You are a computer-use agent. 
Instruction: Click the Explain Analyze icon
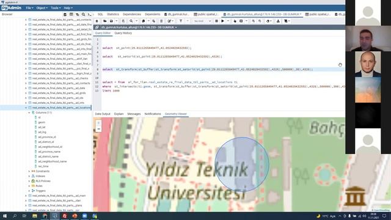241,21
